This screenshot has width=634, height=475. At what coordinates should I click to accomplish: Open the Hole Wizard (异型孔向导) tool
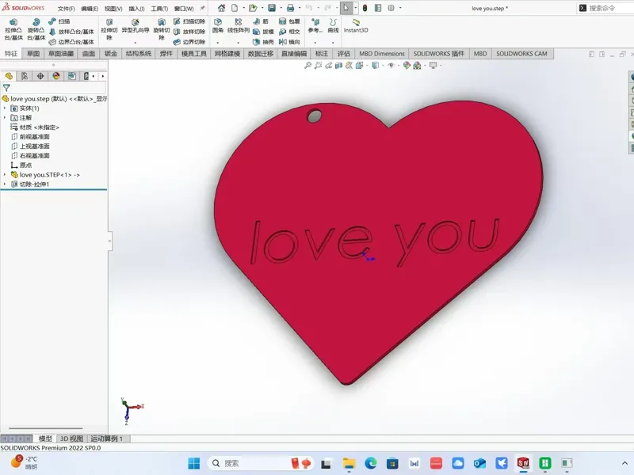[x=136, y=26]
